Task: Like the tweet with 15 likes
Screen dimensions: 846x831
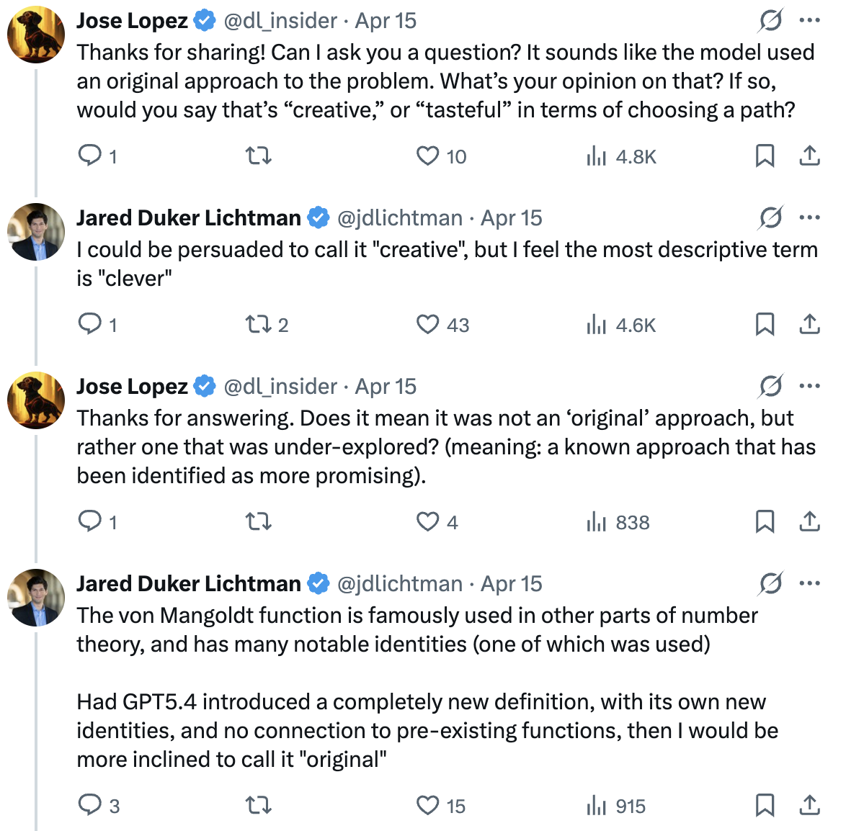Action: [428, 805]
